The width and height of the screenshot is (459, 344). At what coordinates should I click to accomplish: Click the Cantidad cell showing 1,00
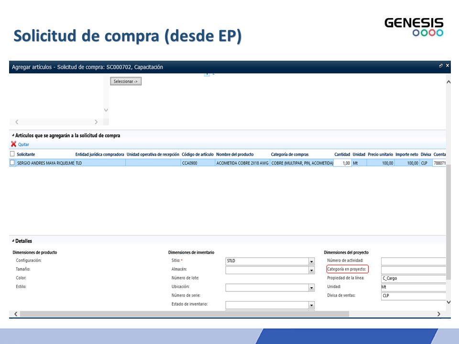(342, 163)
